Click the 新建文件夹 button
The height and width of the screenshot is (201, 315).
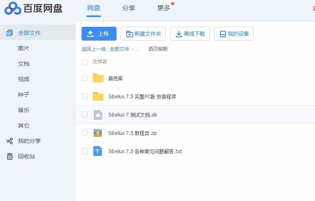[143, 34]
